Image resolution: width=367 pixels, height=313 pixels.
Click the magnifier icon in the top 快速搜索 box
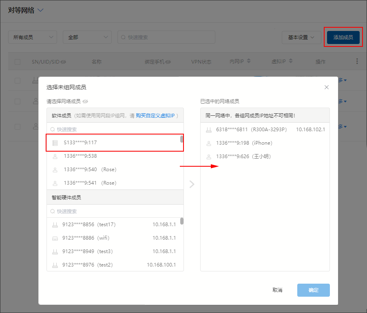[x=123, y=37]
